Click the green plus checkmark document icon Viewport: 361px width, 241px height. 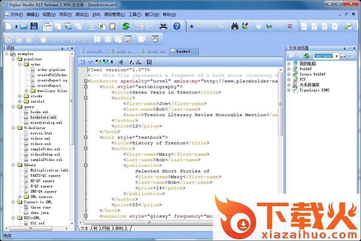(x=348, y=26)
